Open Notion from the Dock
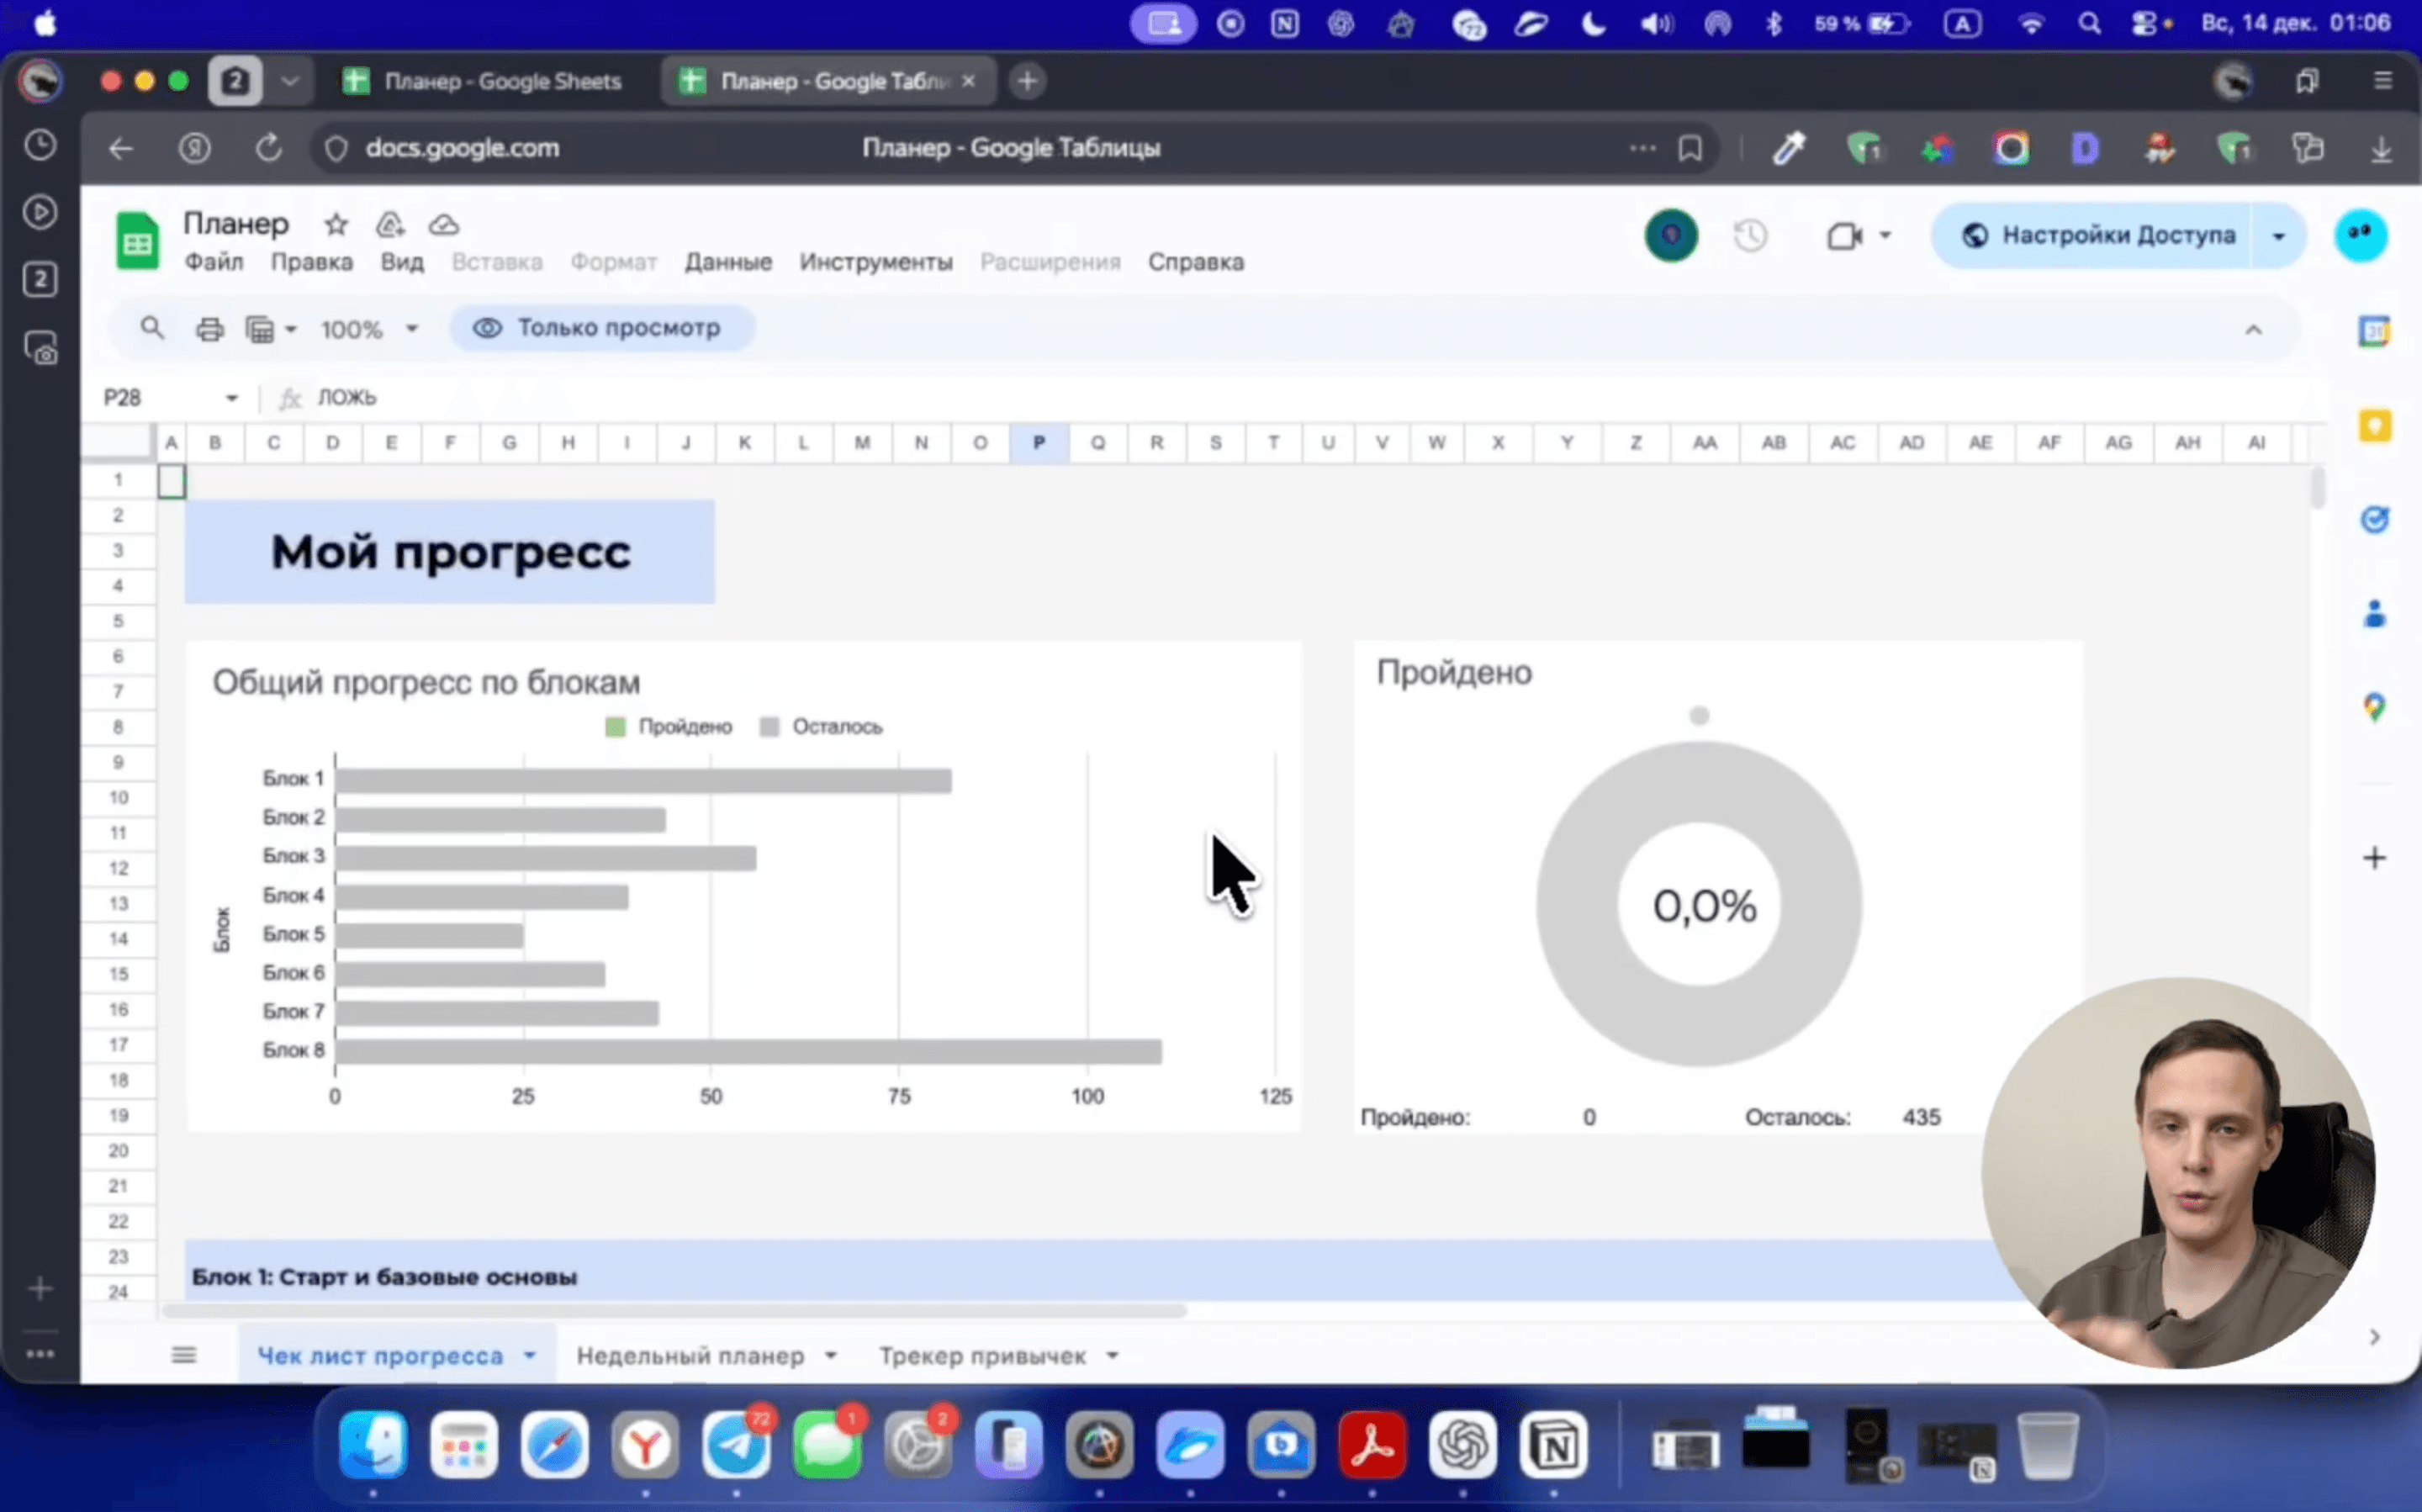The width and height of the screenshot is (2422, 1512). coord(1553,1445)
